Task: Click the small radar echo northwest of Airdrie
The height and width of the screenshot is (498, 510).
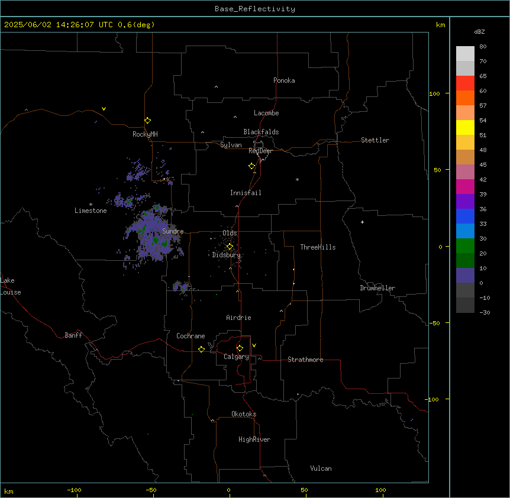Action: (181, 287)
